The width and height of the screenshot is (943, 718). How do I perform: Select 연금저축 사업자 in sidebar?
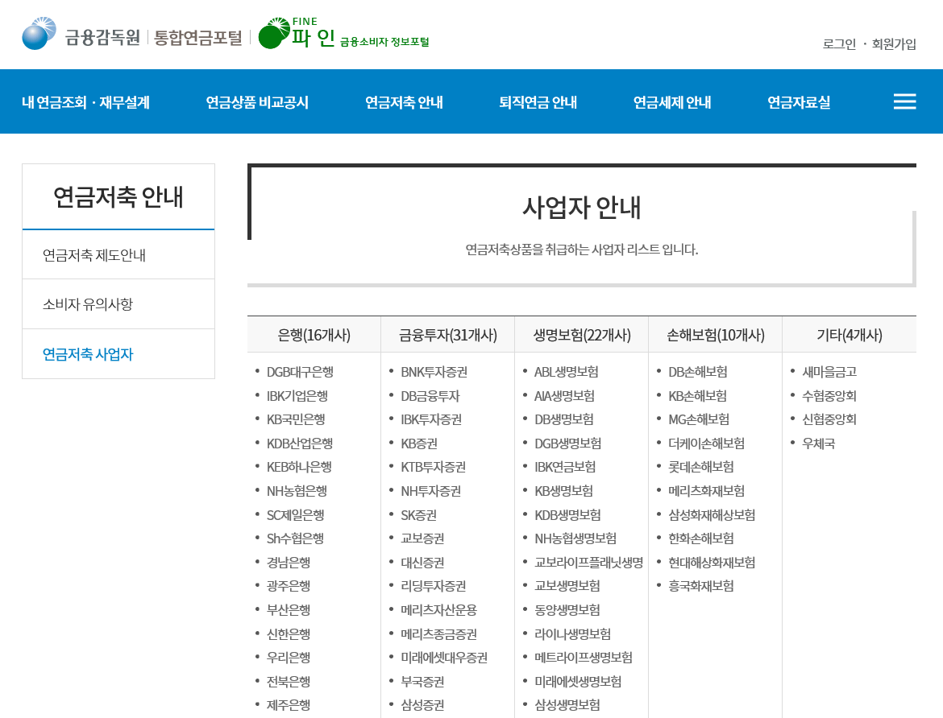118,354
